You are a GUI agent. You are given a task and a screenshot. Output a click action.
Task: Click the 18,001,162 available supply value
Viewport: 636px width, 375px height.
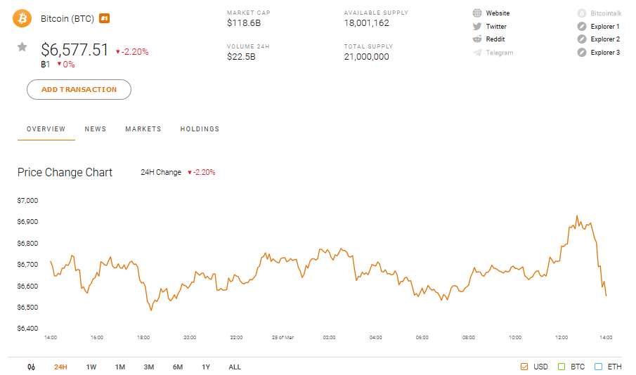click(x=367, y=23)
